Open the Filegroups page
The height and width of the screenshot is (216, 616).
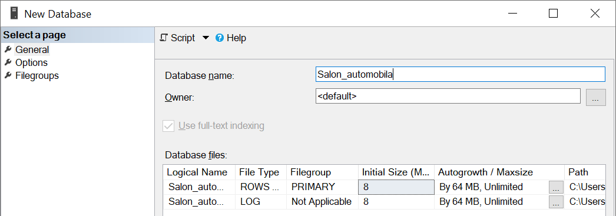[x=37, y=75]
